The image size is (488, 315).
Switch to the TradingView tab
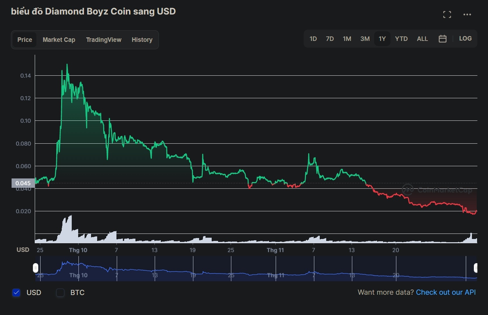(x=104, y=40)
